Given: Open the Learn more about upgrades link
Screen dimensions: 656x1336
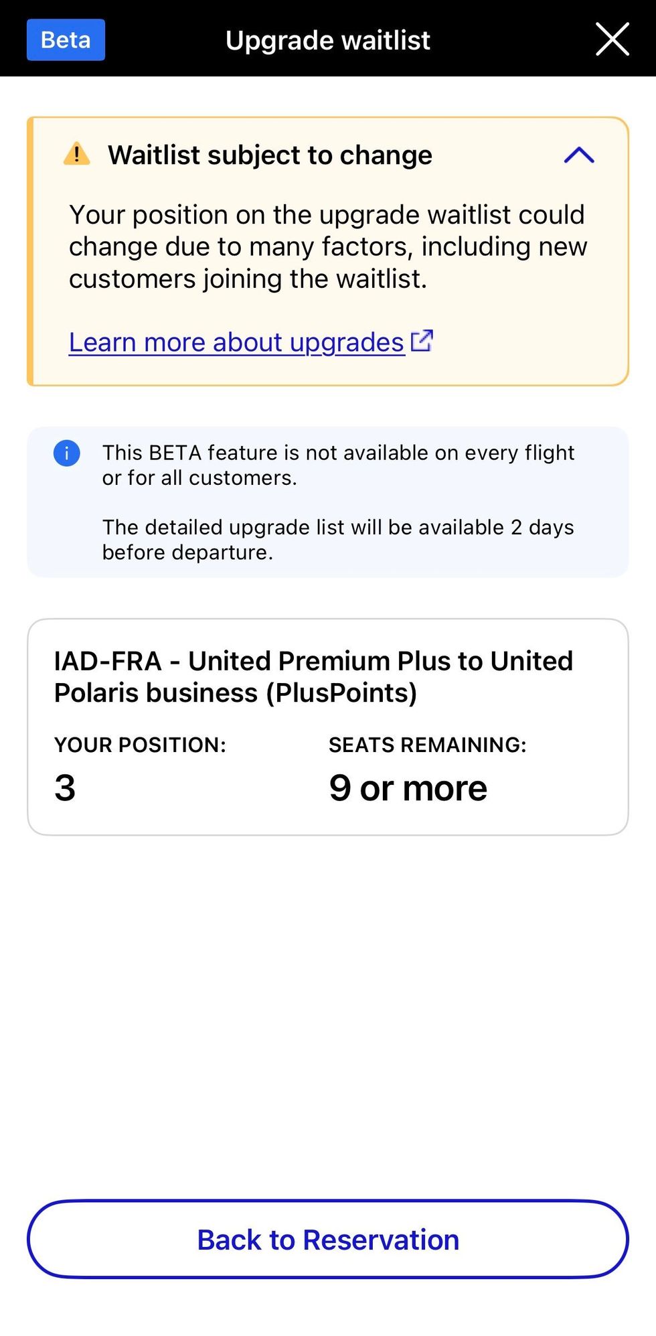Looking at the screenshot, I should coord(237,342).
